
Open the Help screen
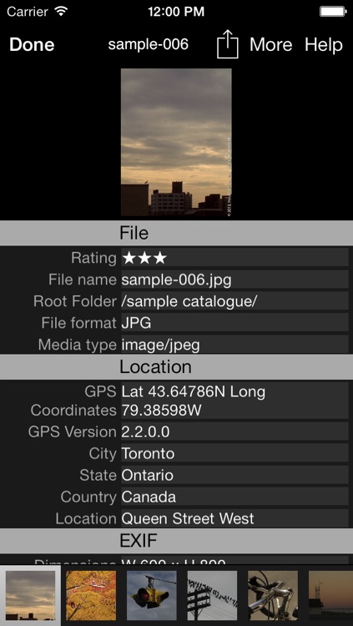point(324,45)
